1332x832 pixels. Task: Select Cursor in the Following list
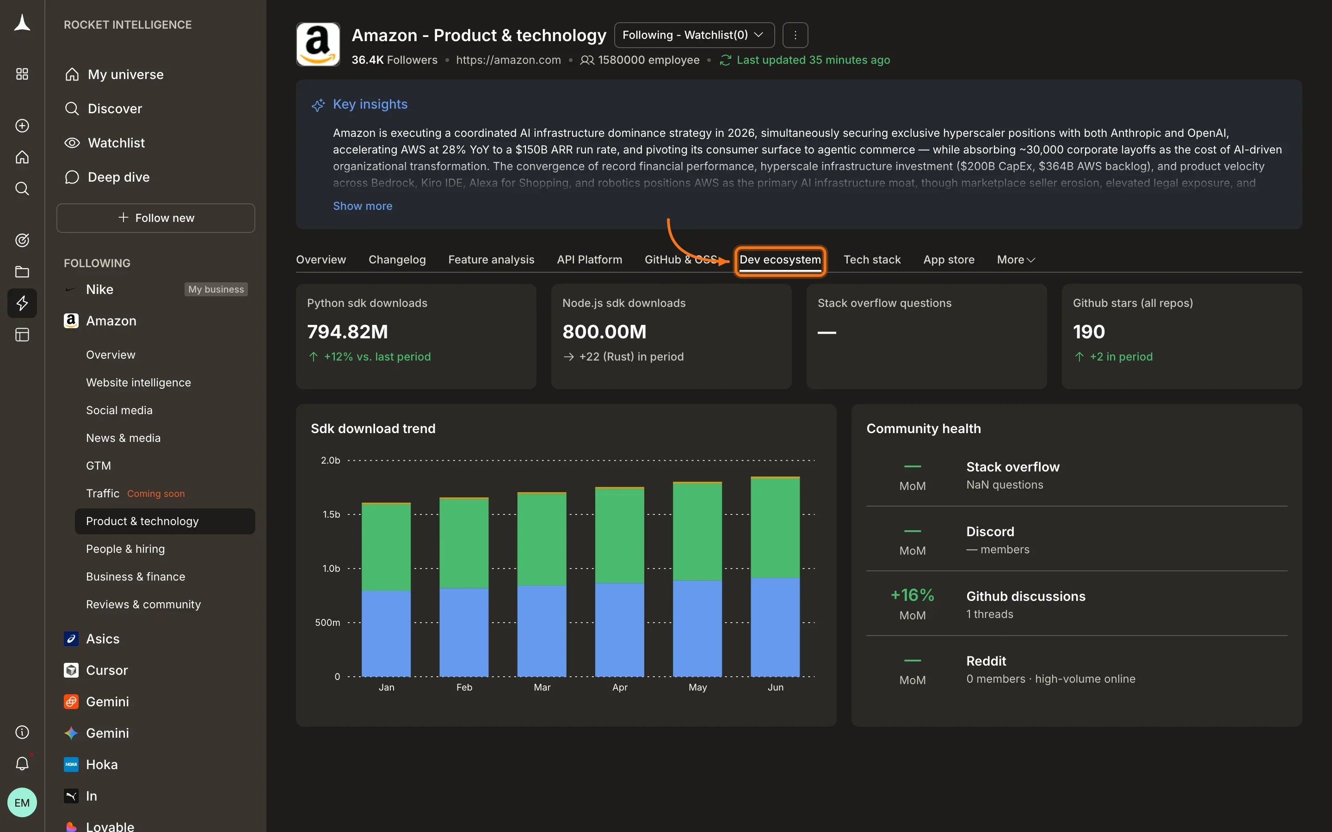point(107,670)
